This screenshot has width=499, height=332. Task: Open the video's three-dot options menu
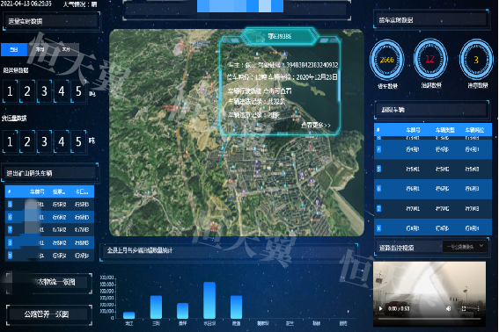478,308
